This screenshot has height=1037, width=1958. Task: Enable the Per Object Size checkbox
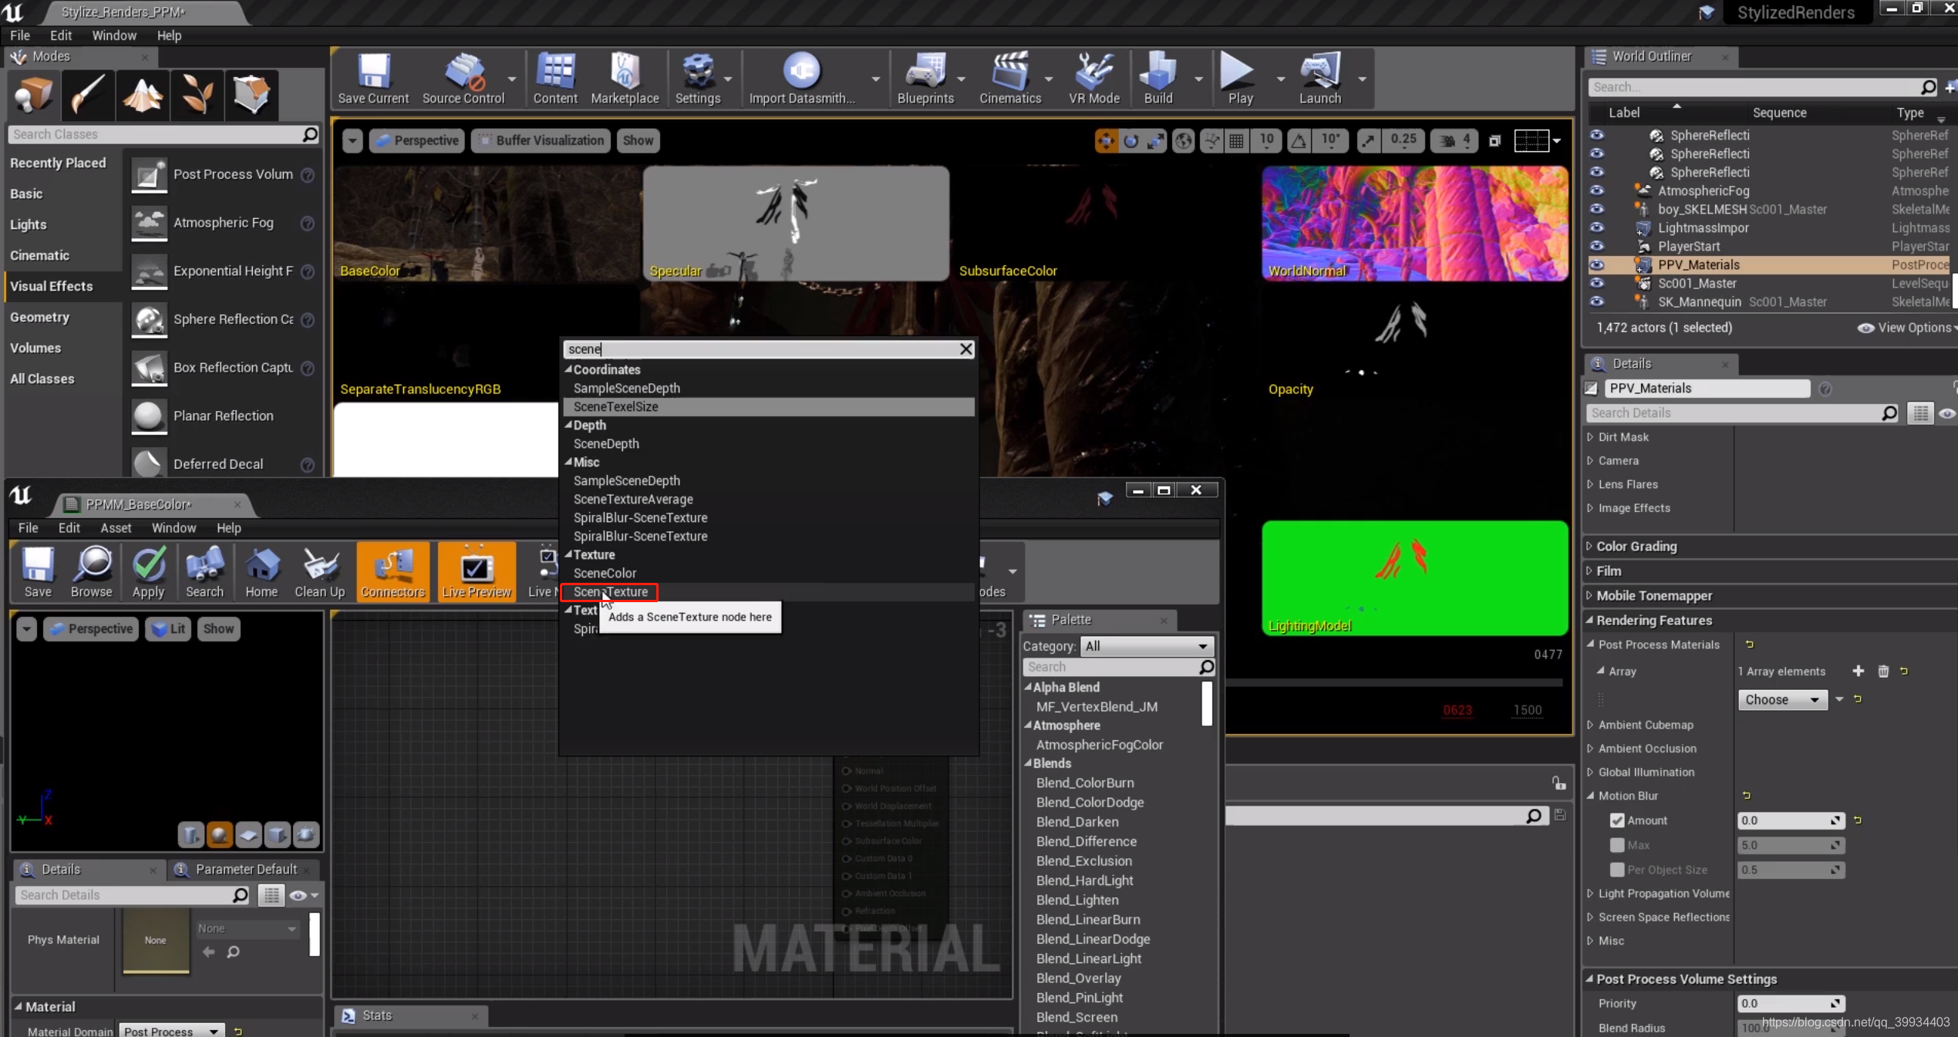(x=1618, y=869)
